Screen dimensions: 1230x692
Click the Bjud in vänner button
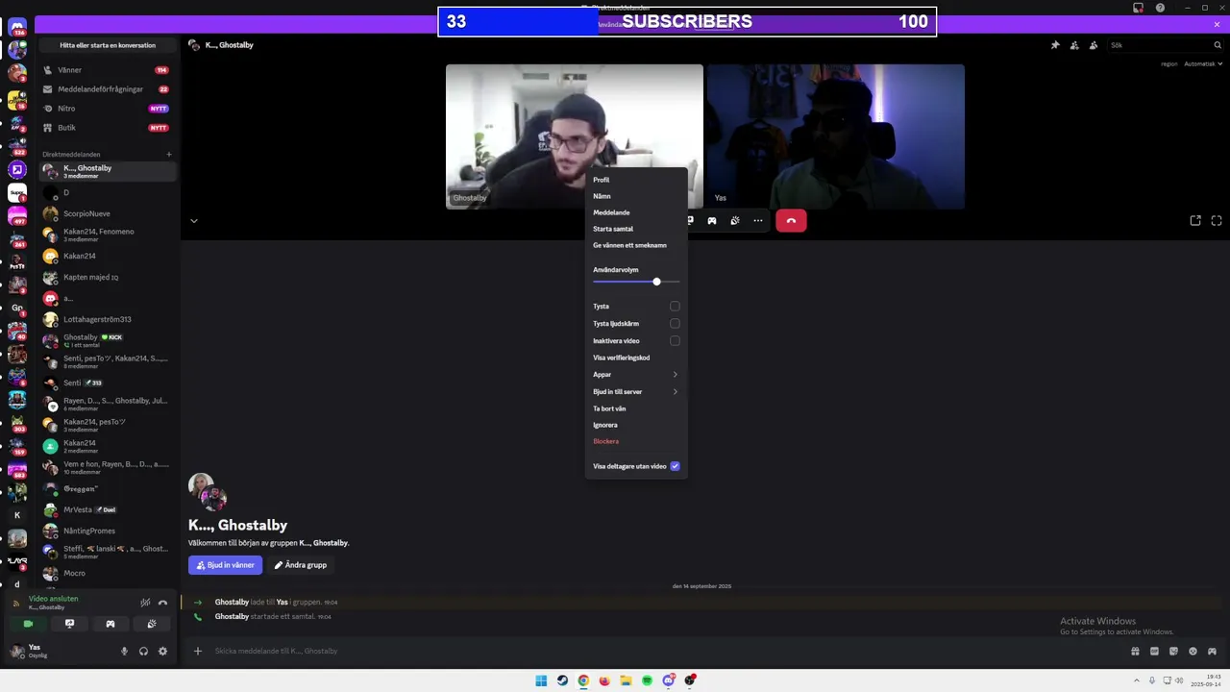225,565
